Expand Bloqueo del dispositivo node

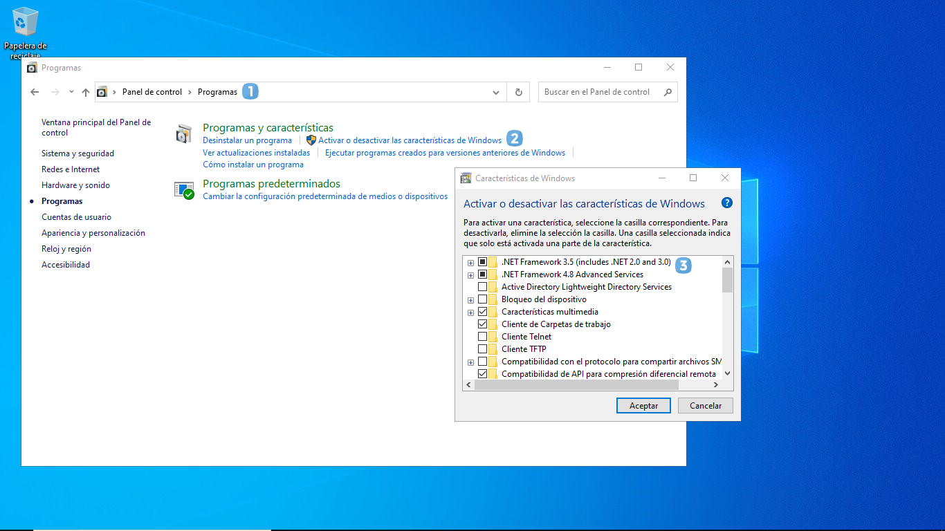[x=470, y=300]
